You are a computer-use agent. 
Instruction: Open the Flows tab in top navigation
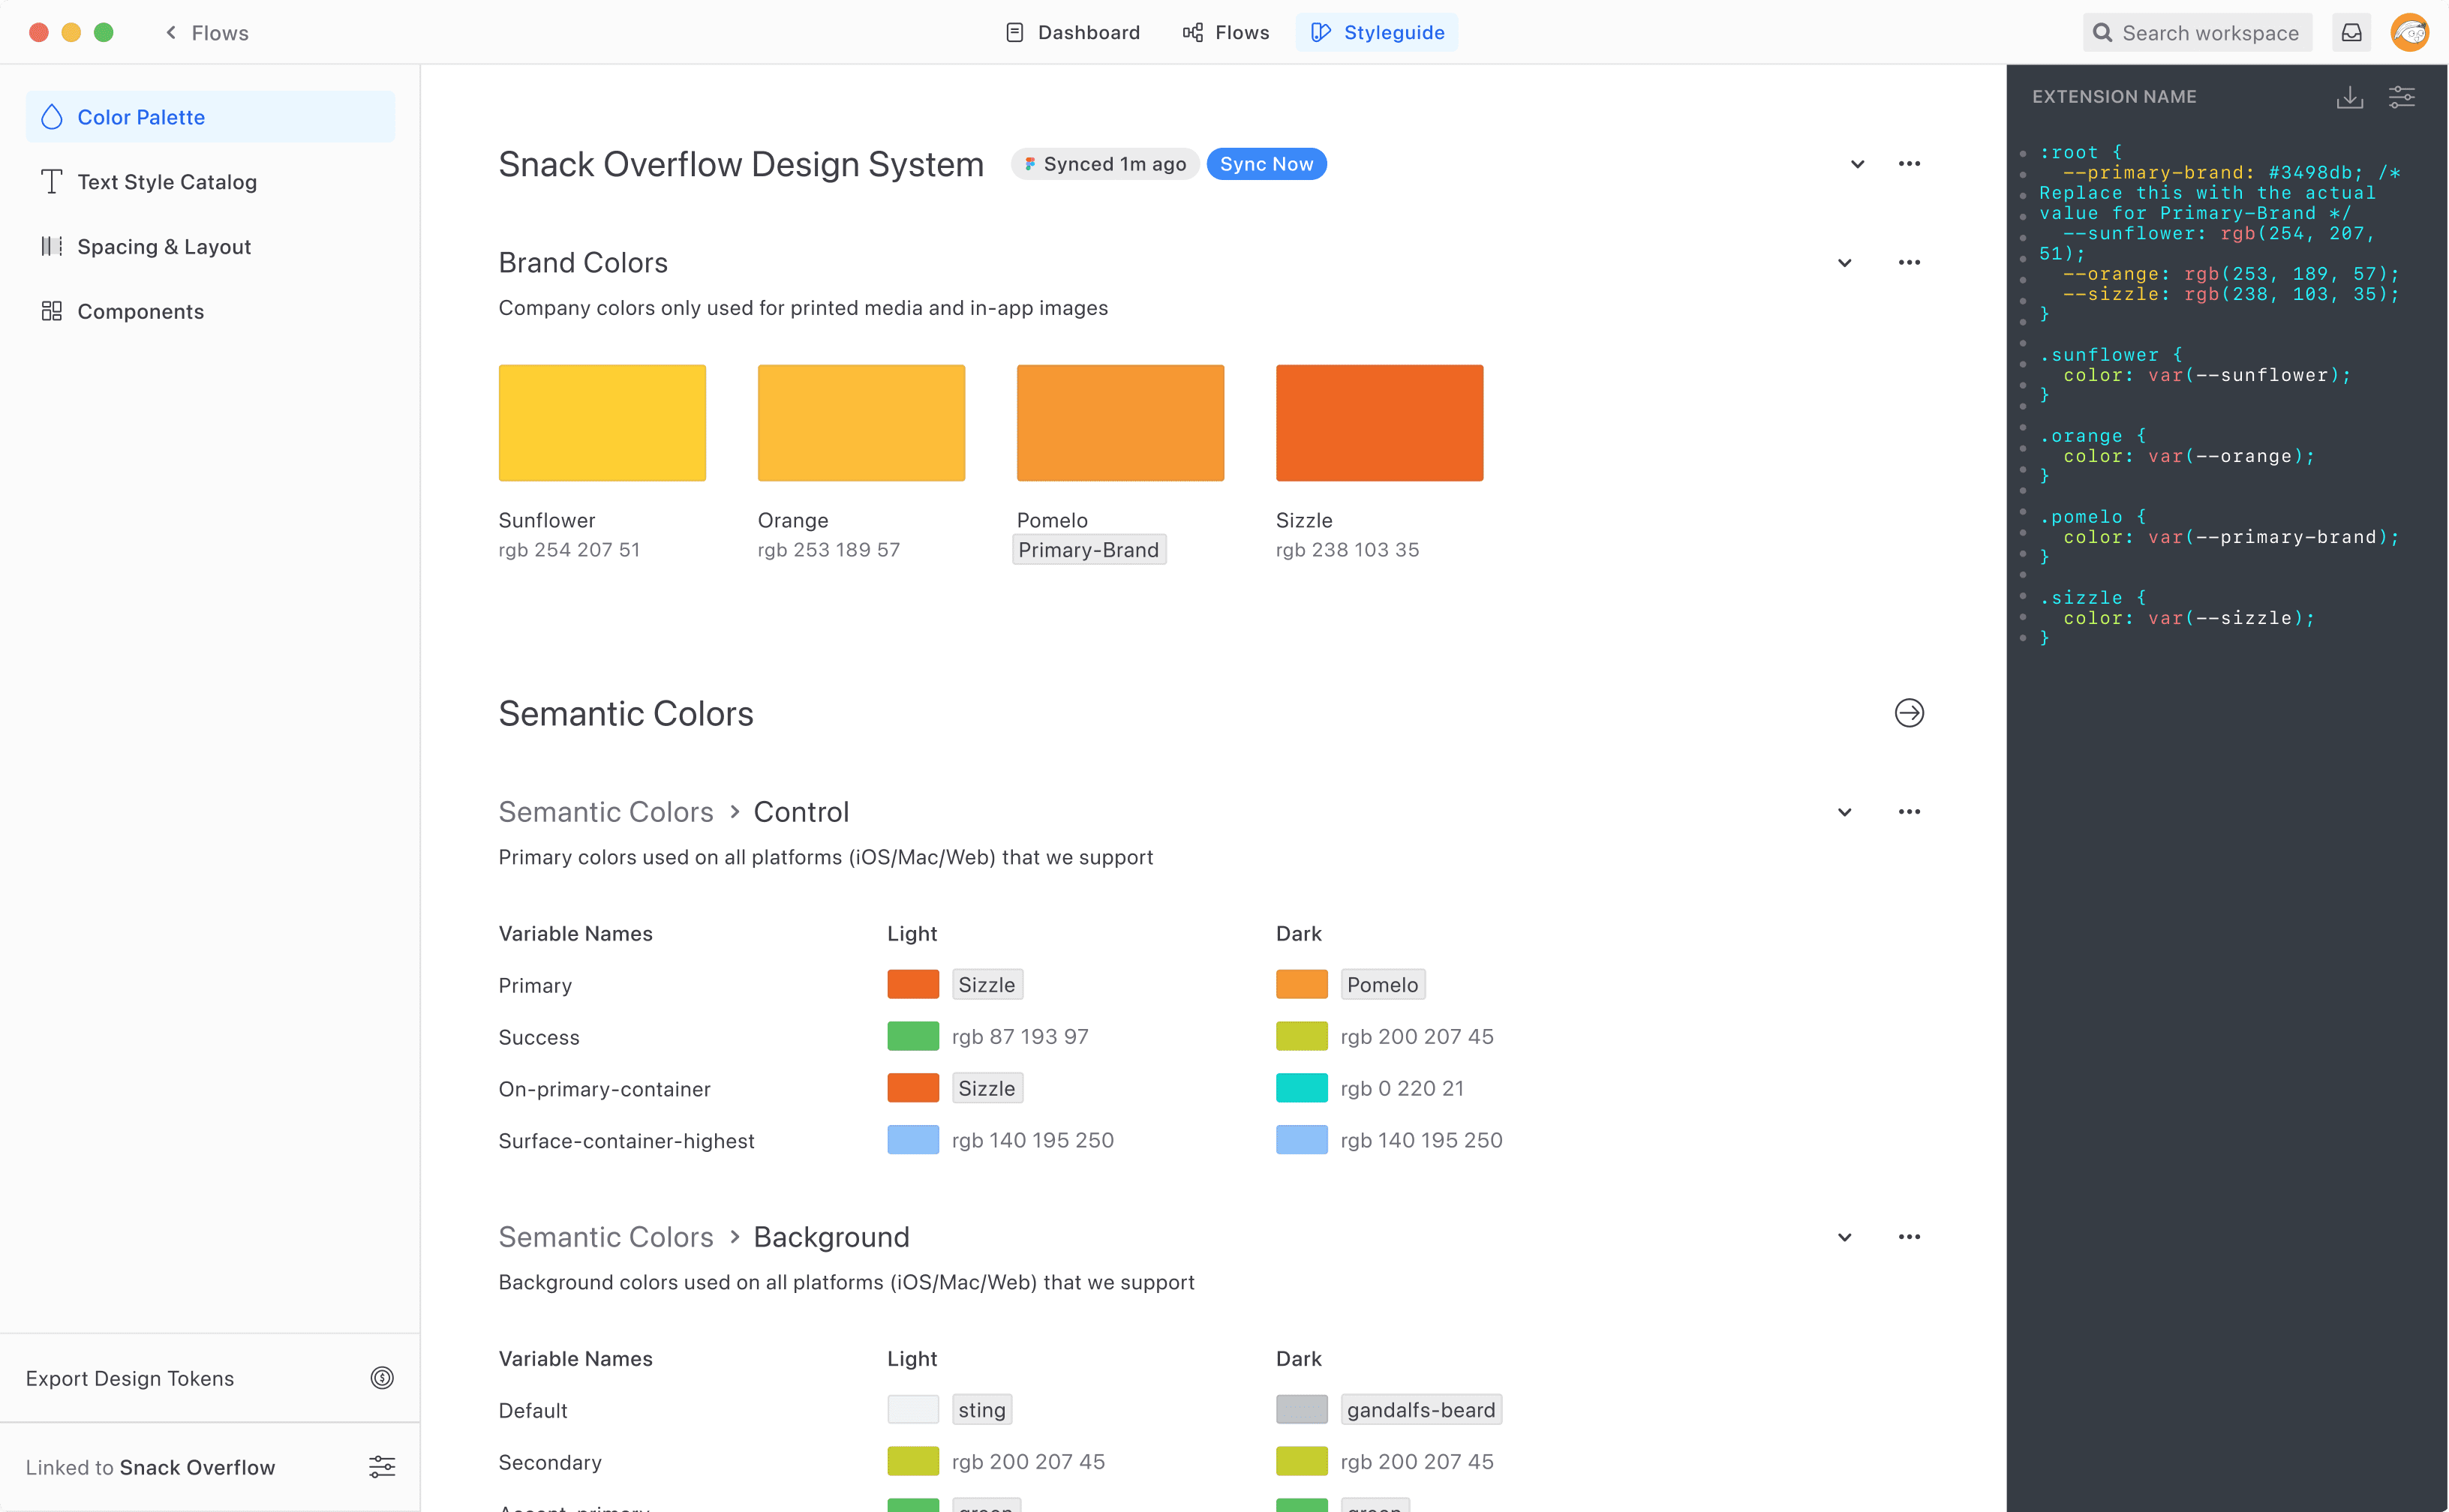1225,33
